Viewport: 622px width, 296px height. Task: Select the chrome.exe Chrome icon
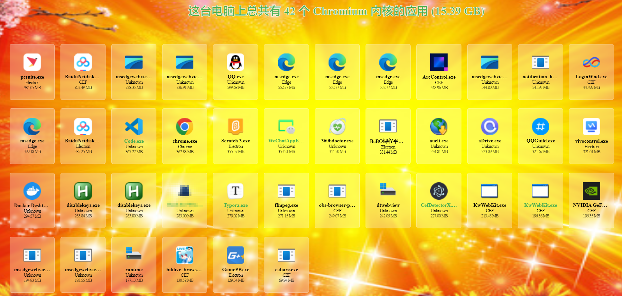tap(185, 127)
